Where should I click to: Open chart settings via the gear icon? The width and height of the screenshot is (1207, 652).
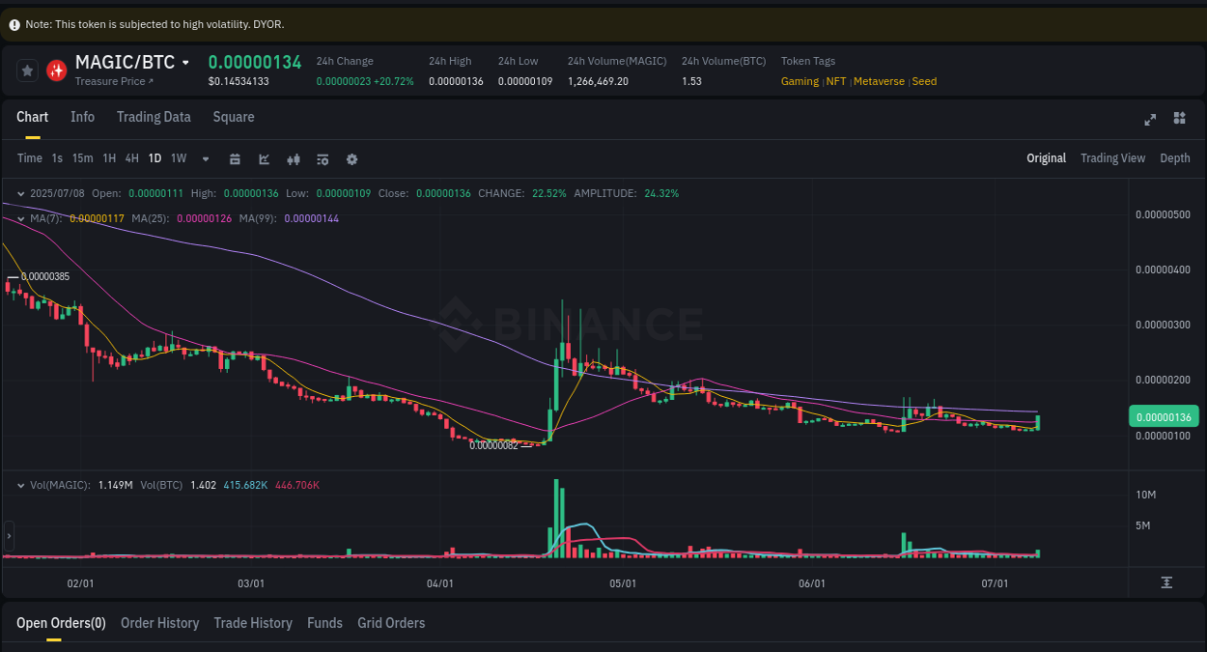click(351, 158)
